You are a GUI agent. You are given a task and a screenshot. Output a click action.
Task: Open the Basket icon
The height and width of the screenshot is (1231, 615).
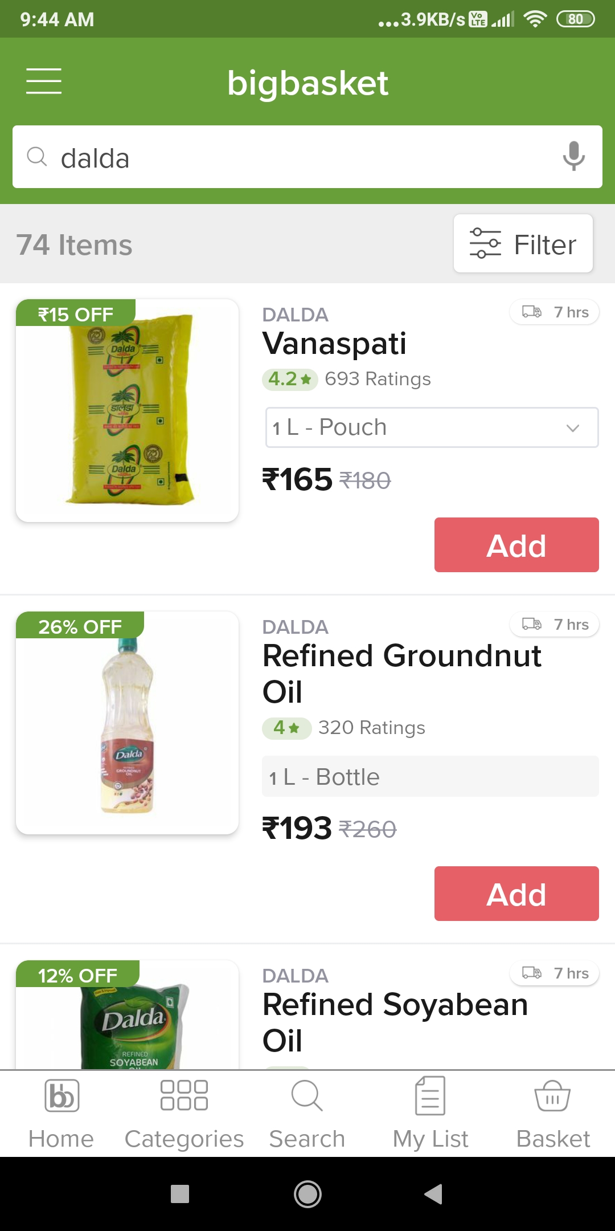(552, 1095)
